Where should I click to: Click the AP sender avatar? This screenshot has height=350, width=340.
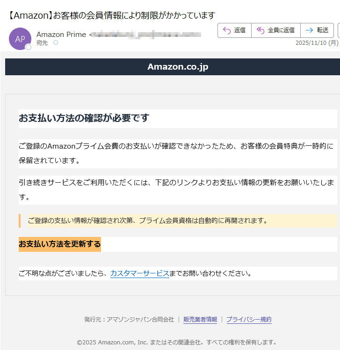click(x=20, y=39)
